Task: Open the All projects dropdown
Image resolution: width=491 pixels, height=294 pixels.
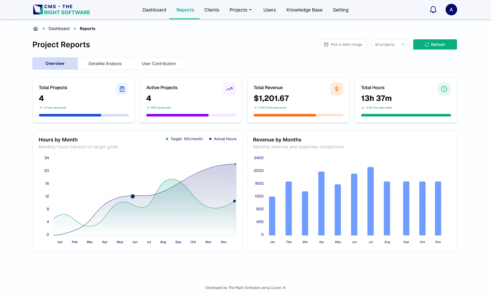Action: coord(389,44)
